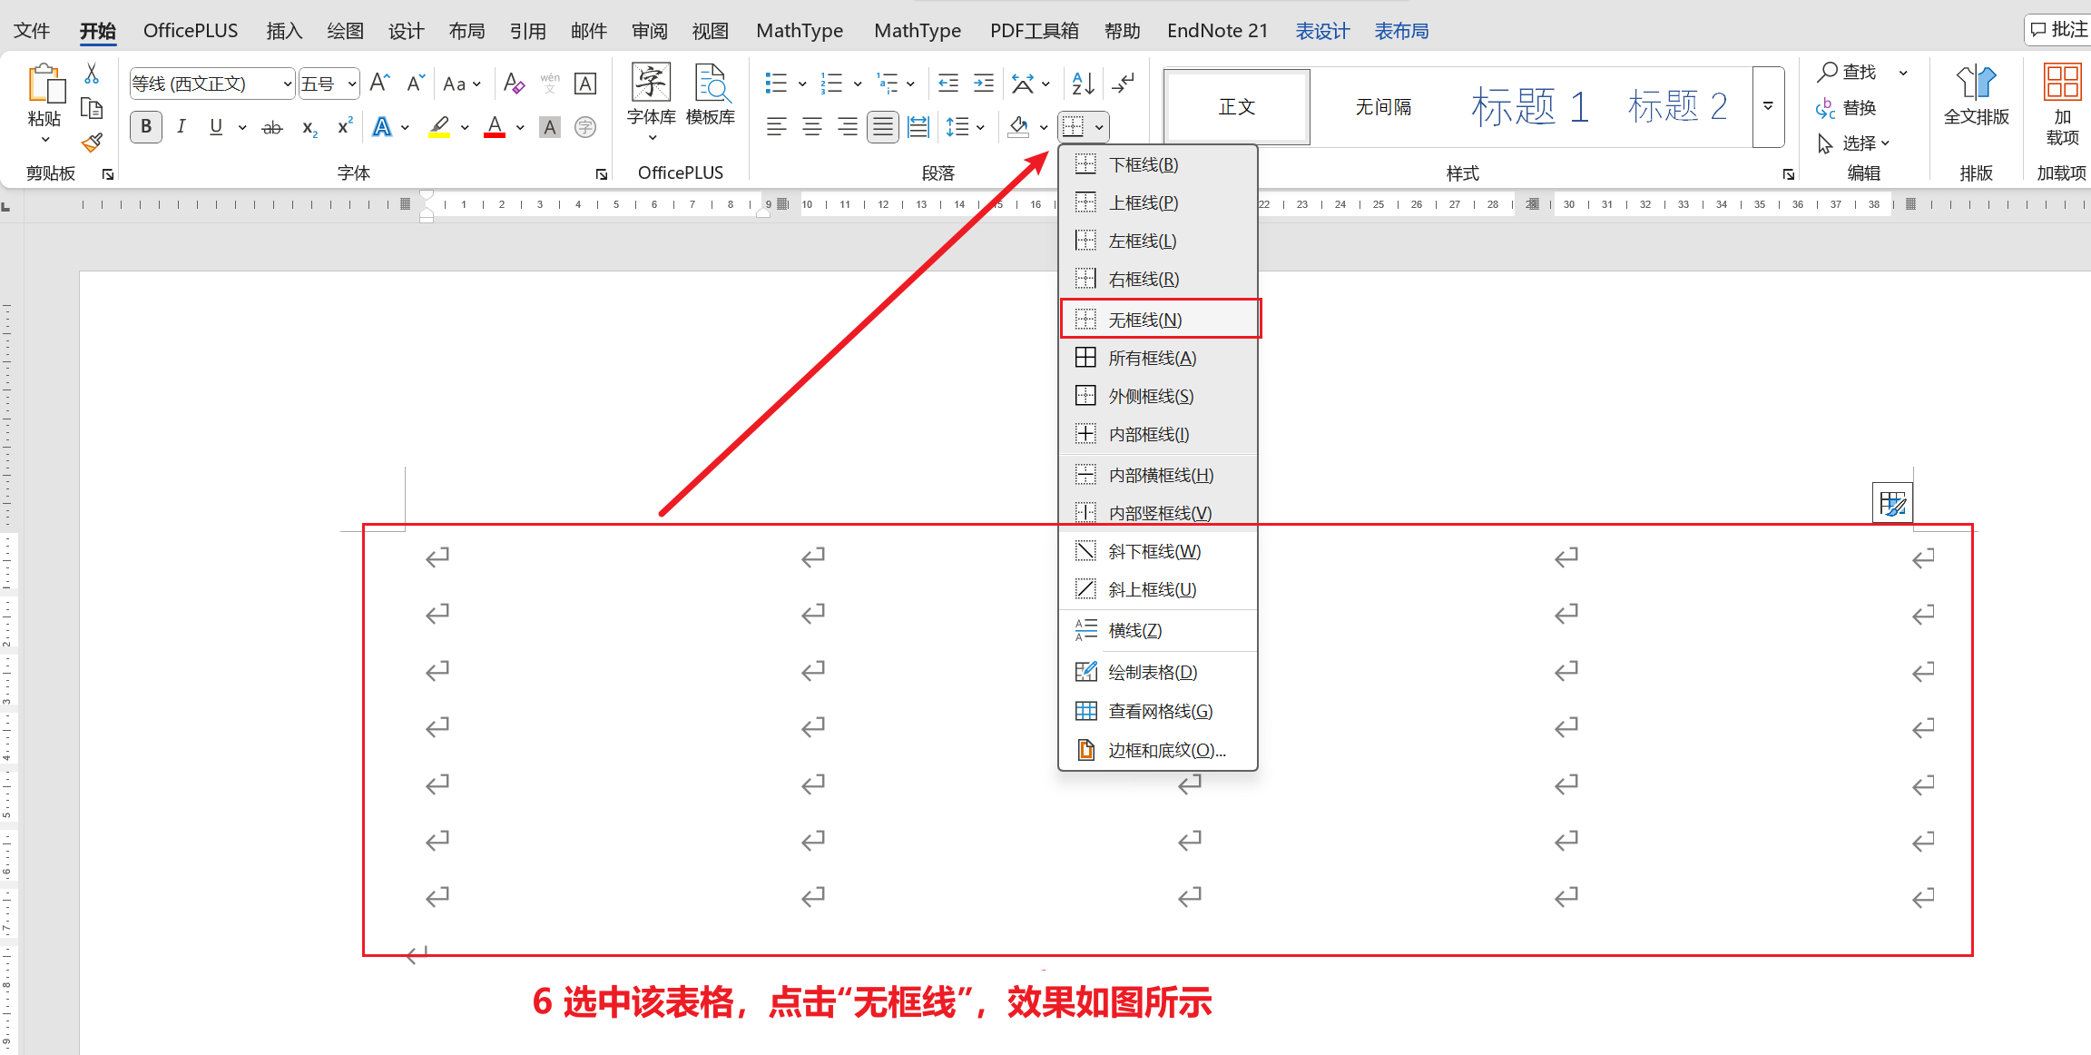Viewport: 2091px width, 1055px height.
Task: Open the font size 五号 dropdown
Action: pyautogui.click(x=352, y=84)
